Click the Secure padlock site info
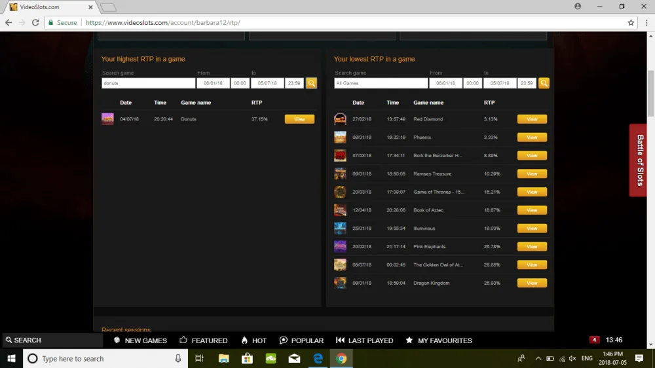The image size is (655, 368). click(x=63, y=22)
